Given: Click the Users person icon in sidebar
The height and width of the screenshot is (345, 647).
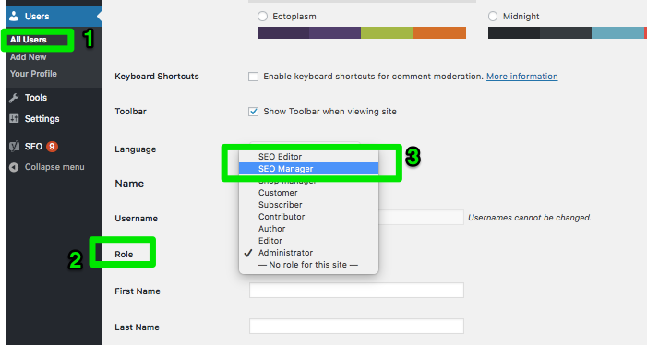Looking at the screenshot, I should click(x=14, y=16).
